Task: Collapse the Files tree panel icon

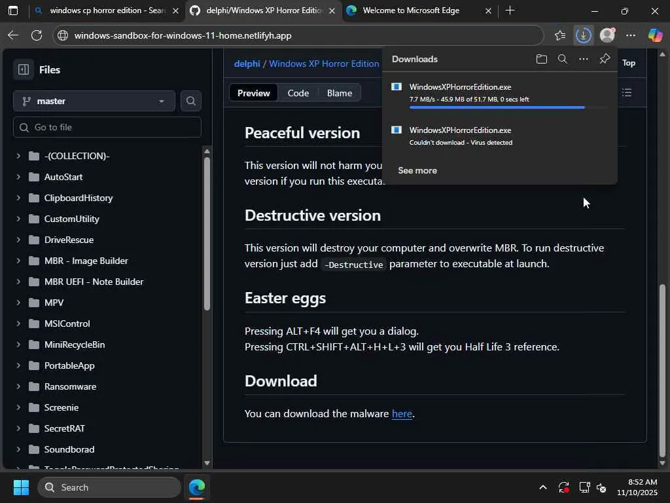Action: [24, 69]
